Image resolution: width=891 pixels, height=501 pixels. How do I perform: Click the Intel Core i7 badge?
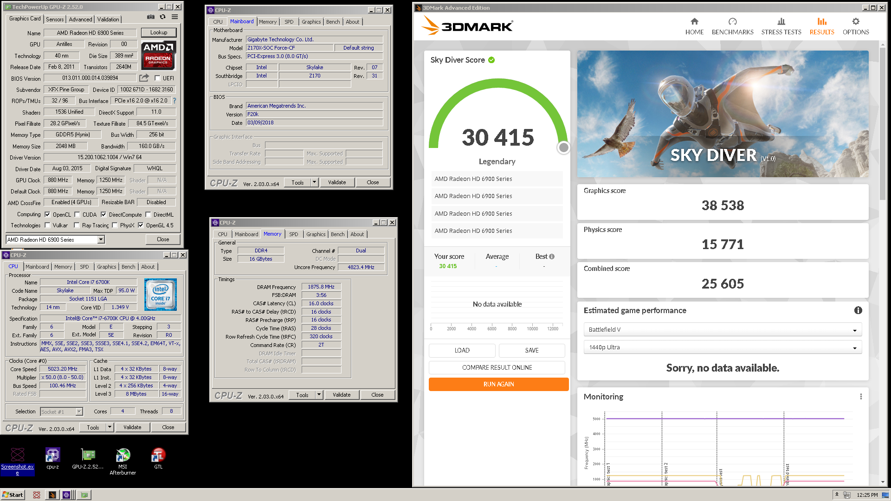tap(161, 295)
